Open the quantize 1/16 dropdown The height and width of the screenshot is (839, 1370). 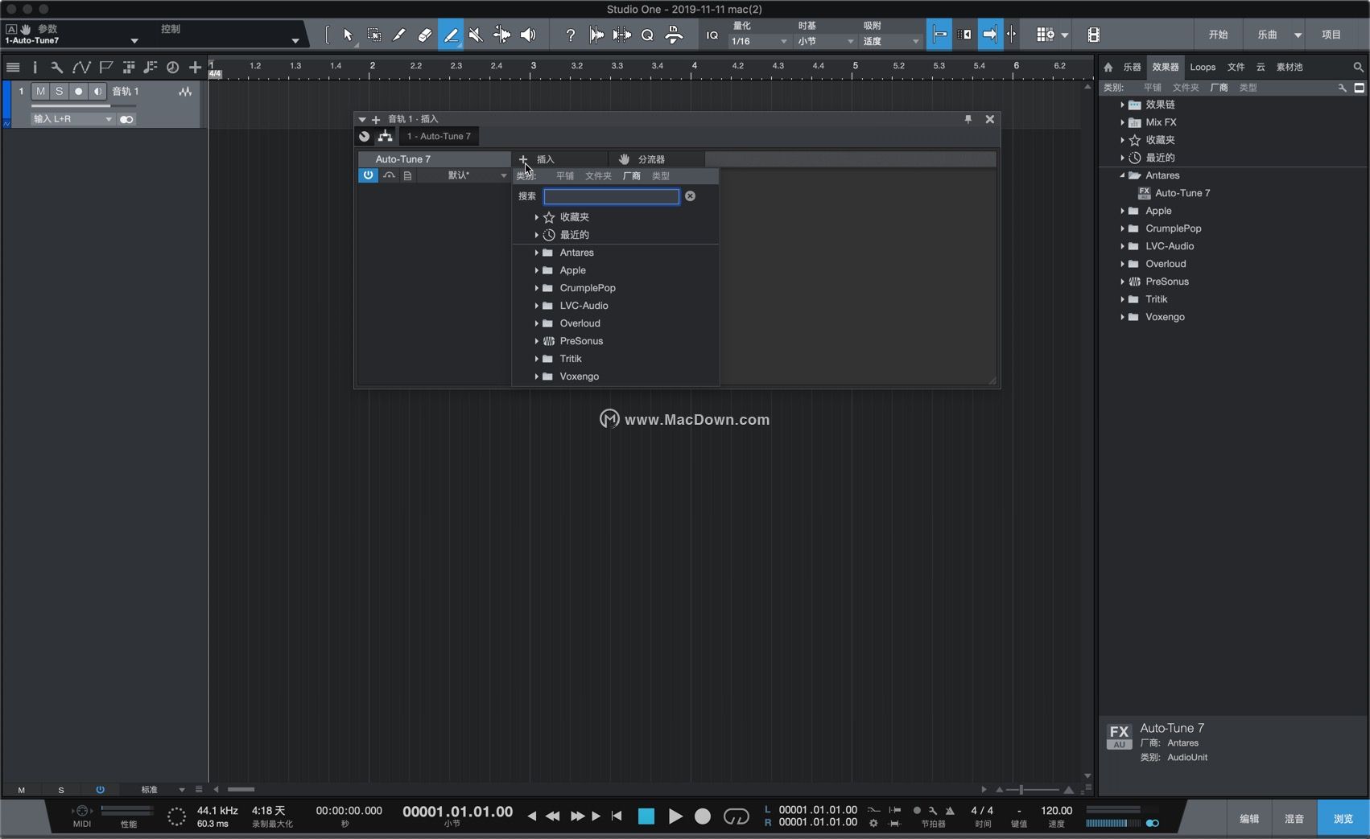point(759,41)
